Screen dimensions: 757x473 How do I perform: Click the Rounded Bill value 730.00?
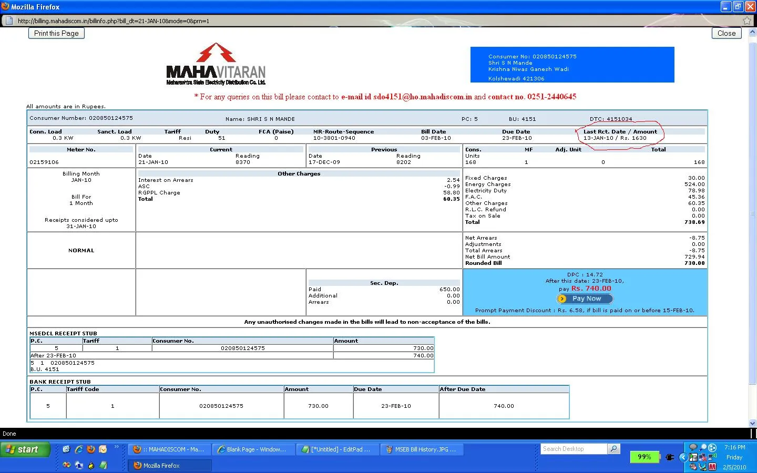click(694, 263)
